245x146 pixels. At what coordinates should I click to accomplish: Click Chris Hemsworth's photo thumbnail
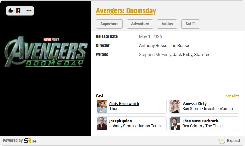pos(102,106)
